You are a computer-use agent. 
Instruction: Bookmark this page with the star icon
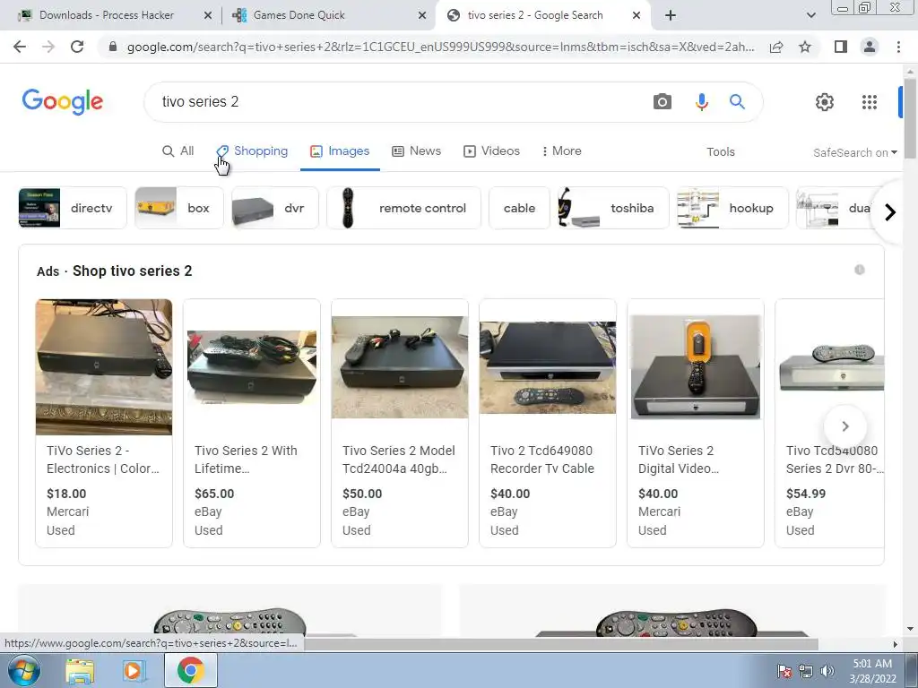coord(805,47)
